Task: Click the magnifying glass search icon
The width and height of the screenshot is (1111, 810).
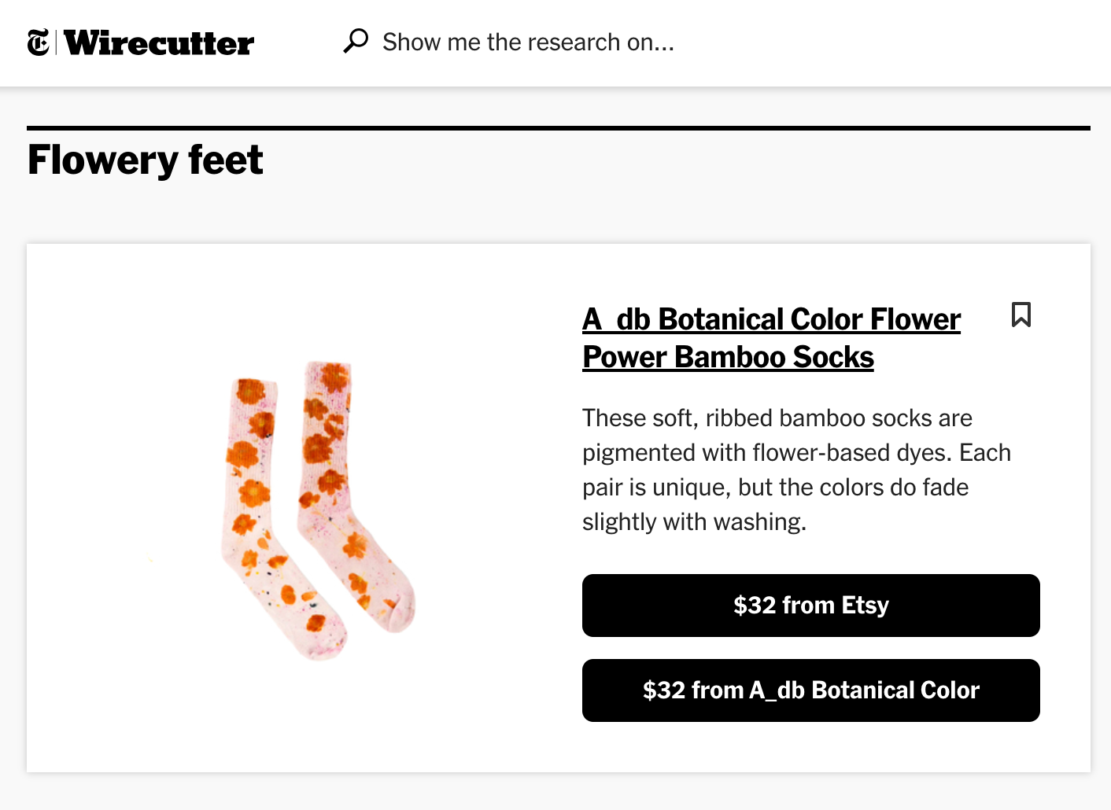Action: click(x=356, y=41)
